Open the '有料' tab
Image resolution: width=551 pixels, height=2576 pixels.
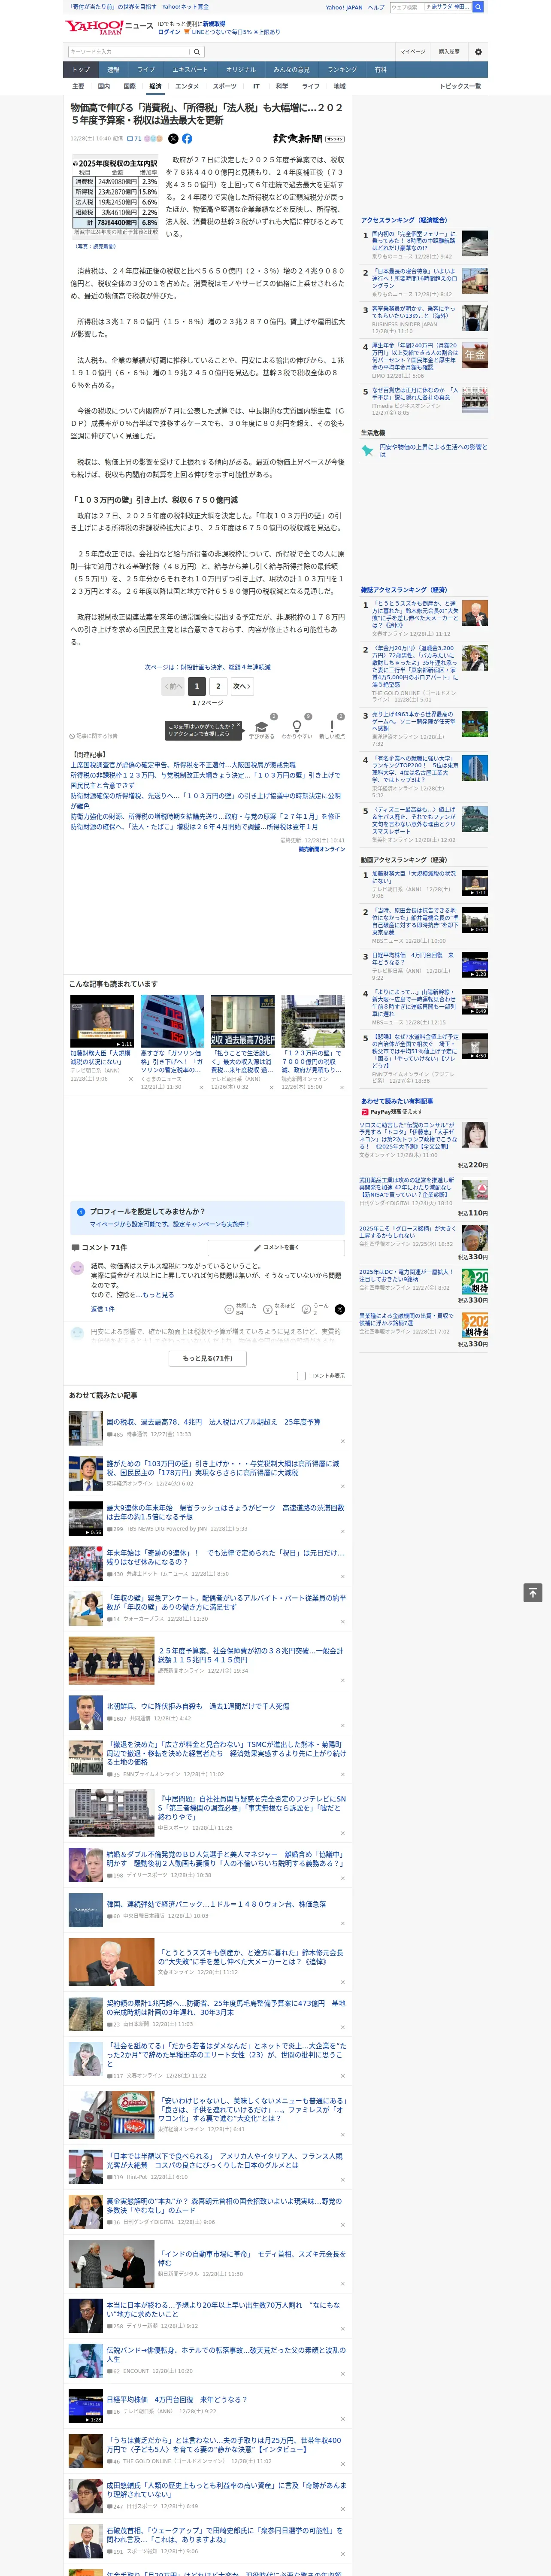click(x=380, y=70)
